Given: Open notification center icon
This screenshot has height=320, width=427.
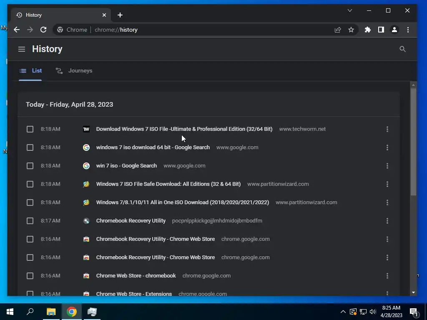Looking at the screenshot, I should click(x=414, y=312).
